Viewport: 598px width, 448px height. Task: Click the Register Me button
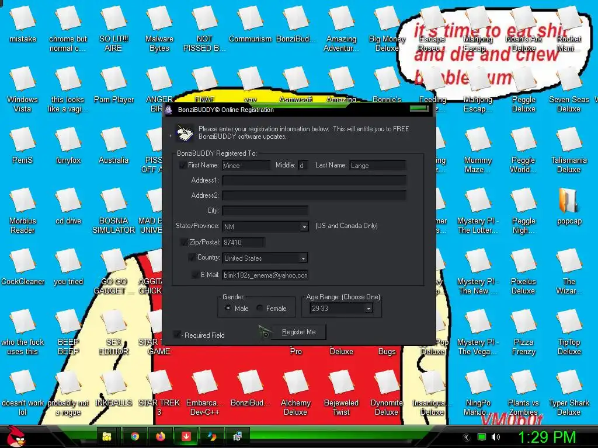click(298, 332)
